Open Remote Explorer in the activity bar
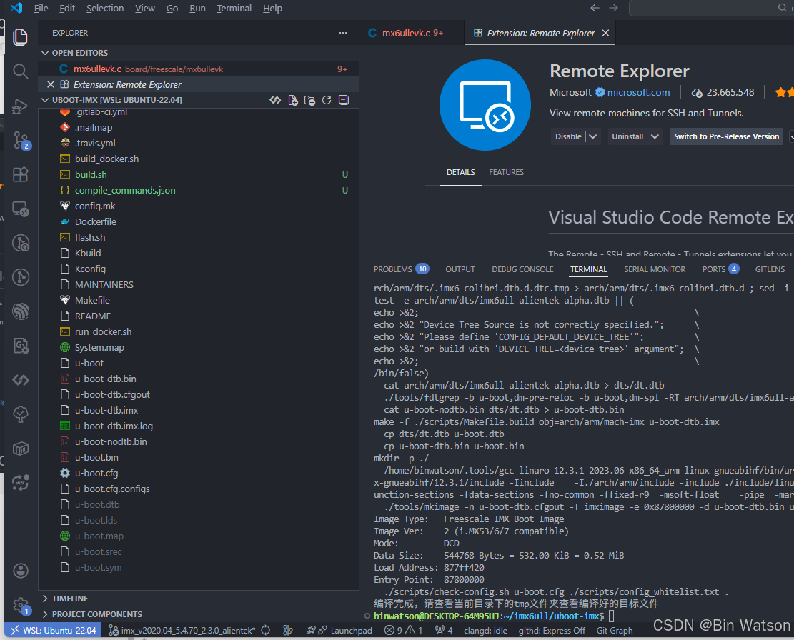794x640 pixels. pos(20,209)
